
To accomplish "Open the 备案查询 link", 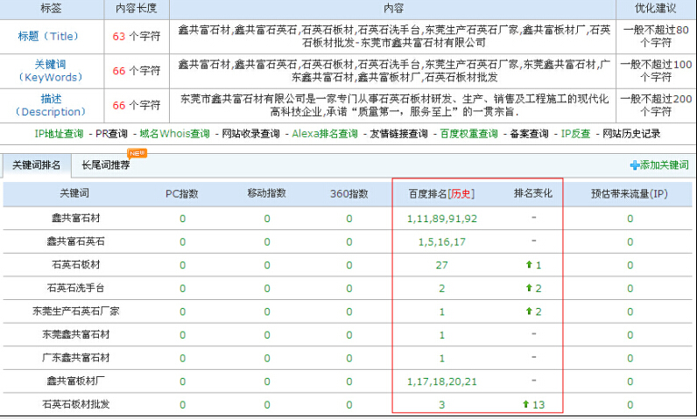I will (x=529, y=134).
